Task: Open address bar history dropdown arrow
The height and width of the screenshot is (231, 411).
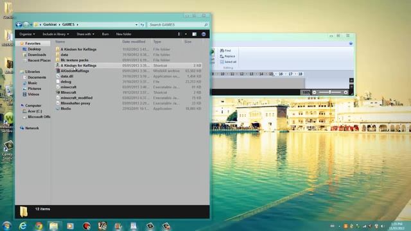Action: (x=136, y=24)
